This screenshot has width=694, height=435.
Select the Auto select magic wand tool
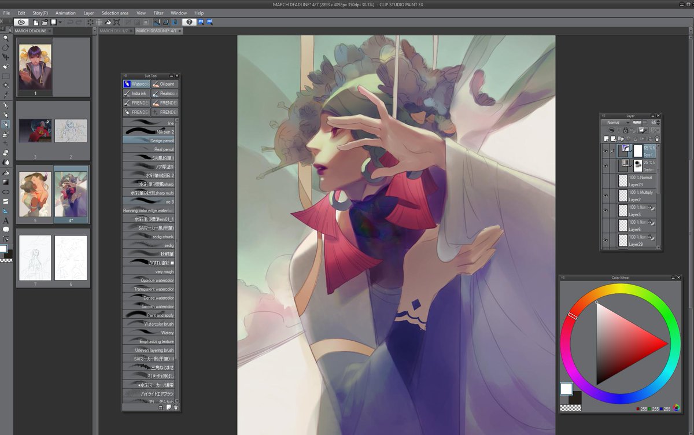(x=6, y=85)
